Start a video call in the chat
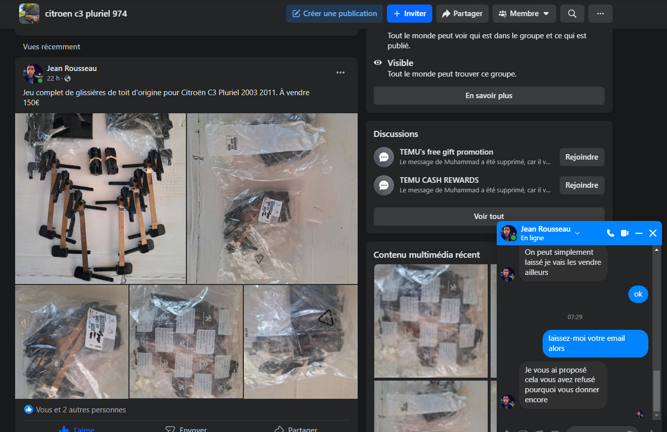 click(x=625, y=233)
